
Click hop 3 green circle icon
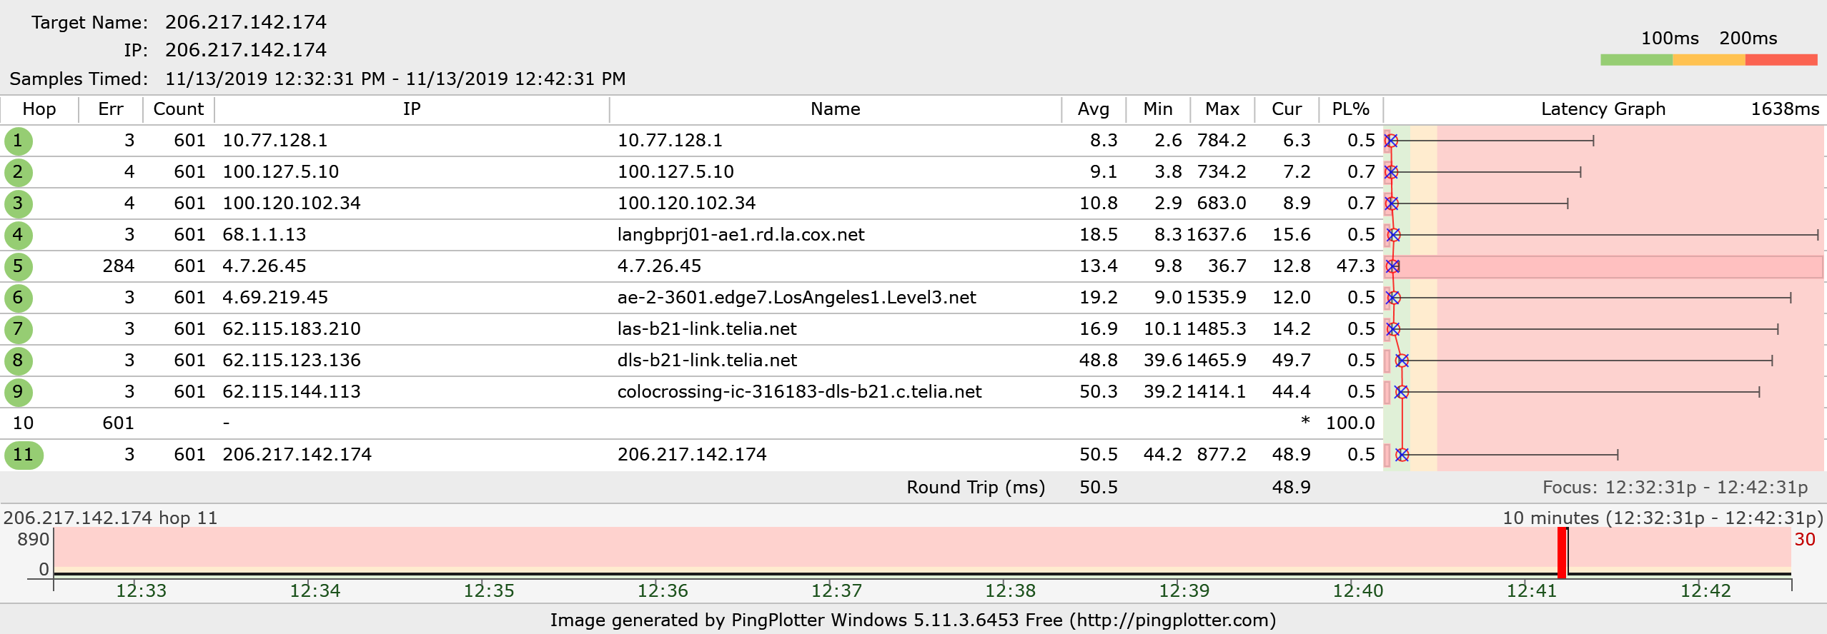[x=18, y=203]
